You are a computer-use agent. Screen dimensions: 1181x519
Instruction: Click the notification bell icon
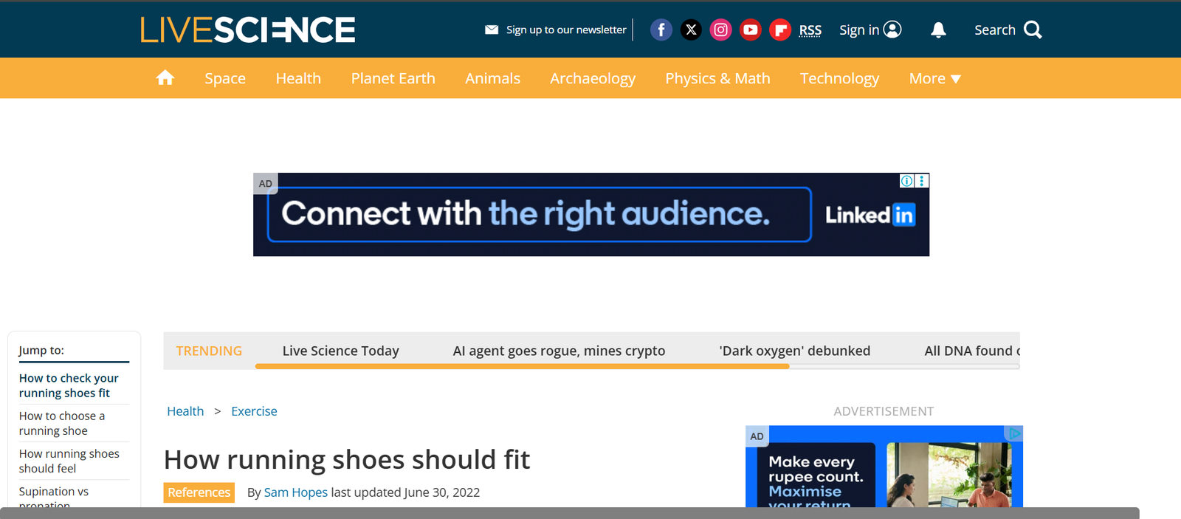click(x=938, y=30)
